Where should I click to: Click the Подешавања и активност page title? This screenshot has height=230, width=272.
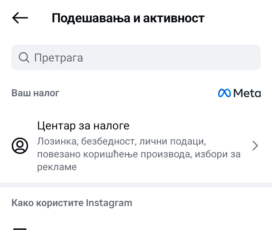(128, 18)
